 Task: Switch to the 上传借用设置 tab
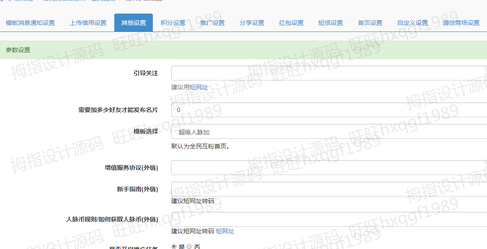[88, 23]
